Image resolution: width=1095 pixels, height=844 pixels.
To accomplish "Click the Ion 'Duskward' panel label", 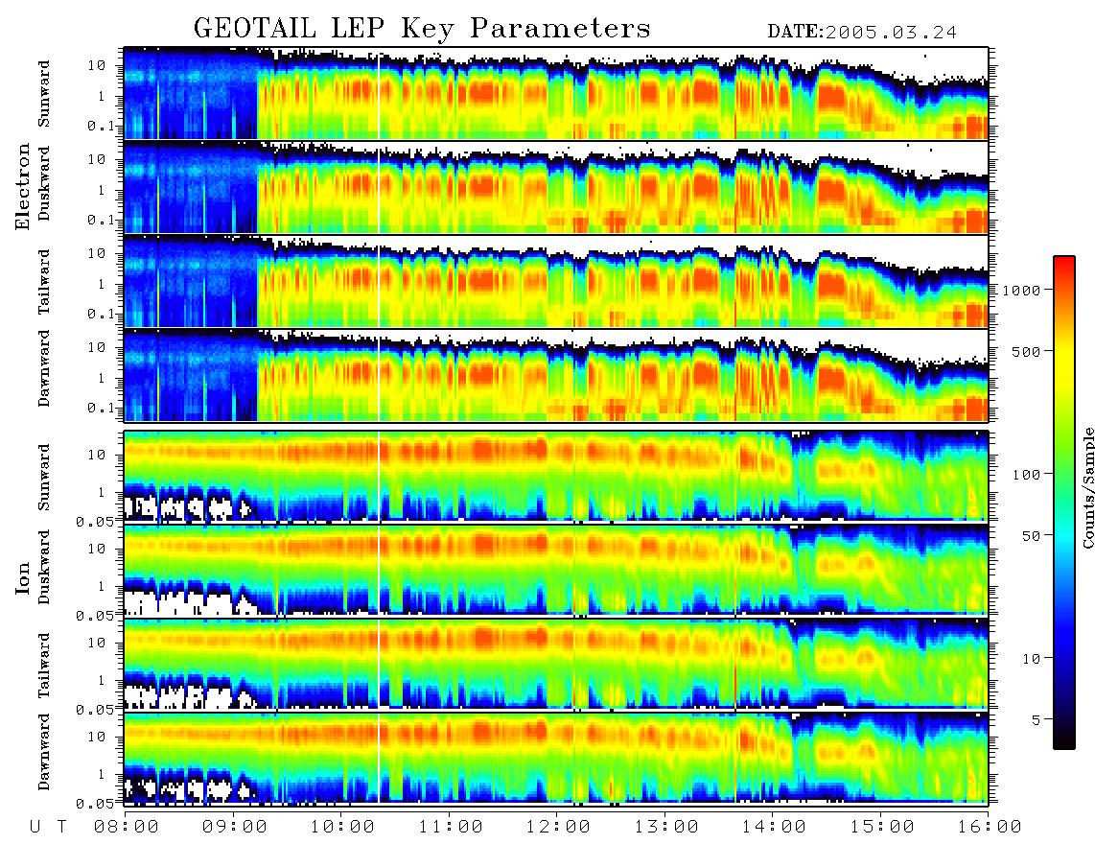I will pyautogui.click(x=44, y=567).
